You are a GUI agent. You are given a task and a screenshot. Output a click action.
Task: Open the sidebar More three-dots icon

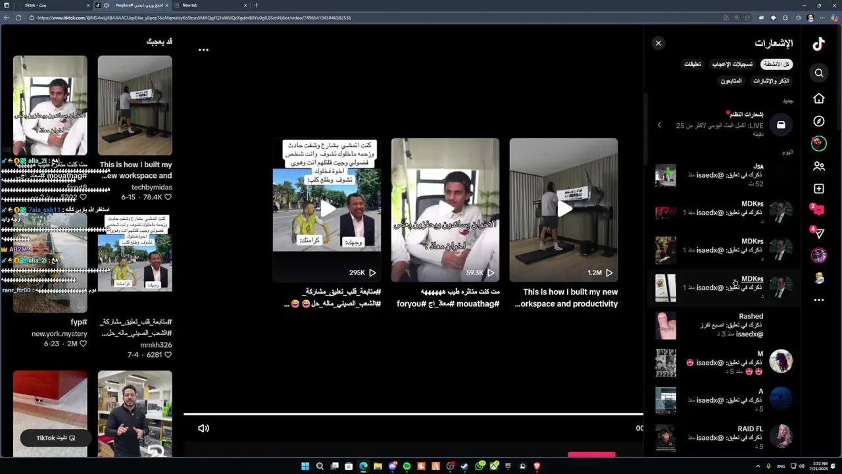[819, 300]
